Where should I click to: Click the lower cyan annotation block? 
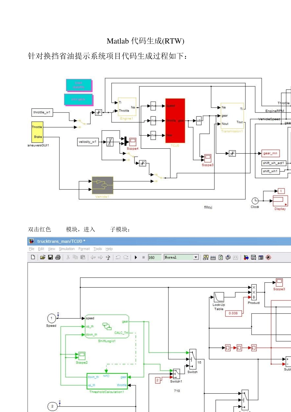[78, 99]
